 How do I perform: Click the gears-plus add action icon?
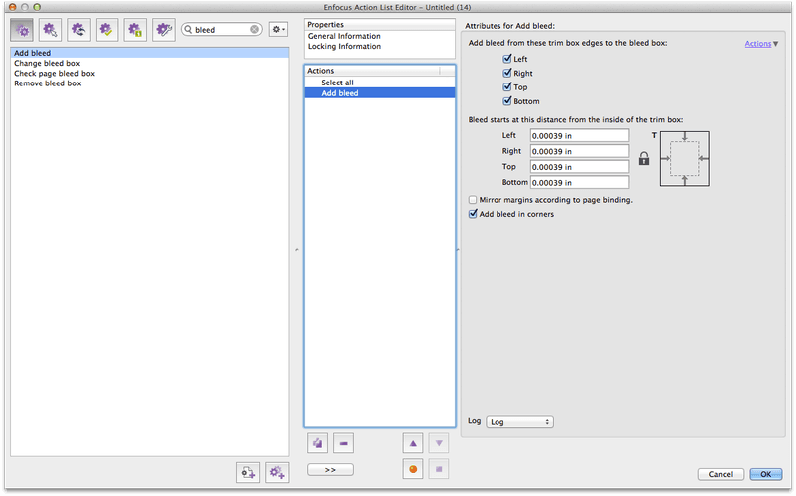click(277, 473)
